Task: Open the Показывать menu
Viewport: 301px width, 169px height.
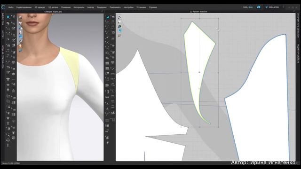Action: 115,8
